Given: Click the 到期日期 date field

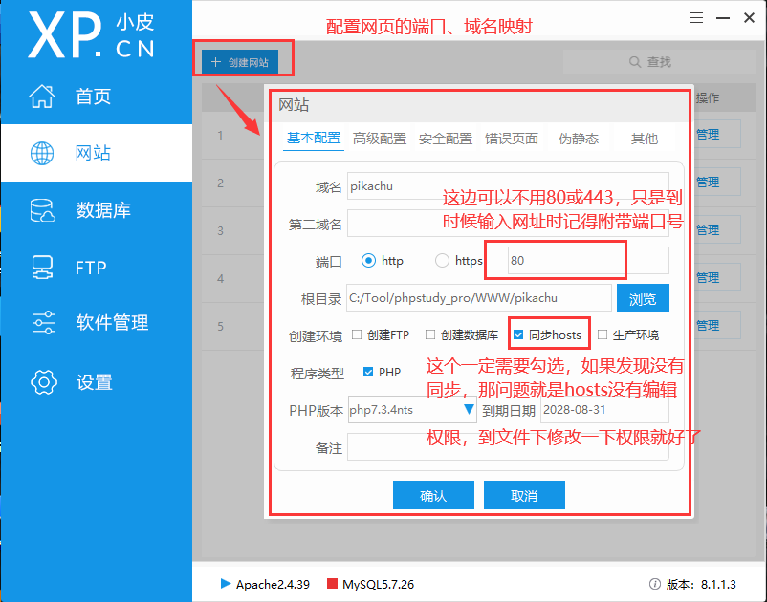Looking at the screenshot, I should click(603, 410).
